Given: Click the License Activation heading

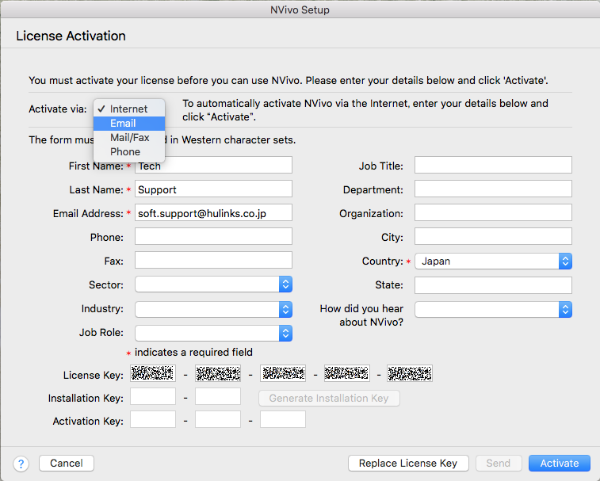Looking at the screenshot, I should [71, 36].
